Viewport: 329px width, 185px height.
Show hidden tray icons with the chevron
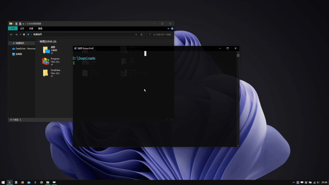(x=294, y=182)
